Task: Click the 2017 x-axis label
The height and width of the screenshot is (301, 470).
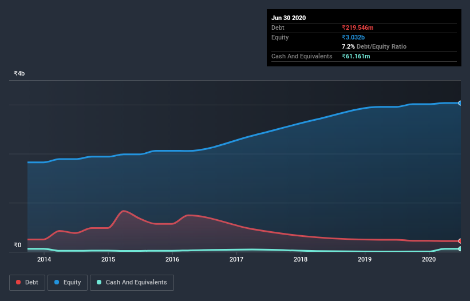Action: point(236,259)
